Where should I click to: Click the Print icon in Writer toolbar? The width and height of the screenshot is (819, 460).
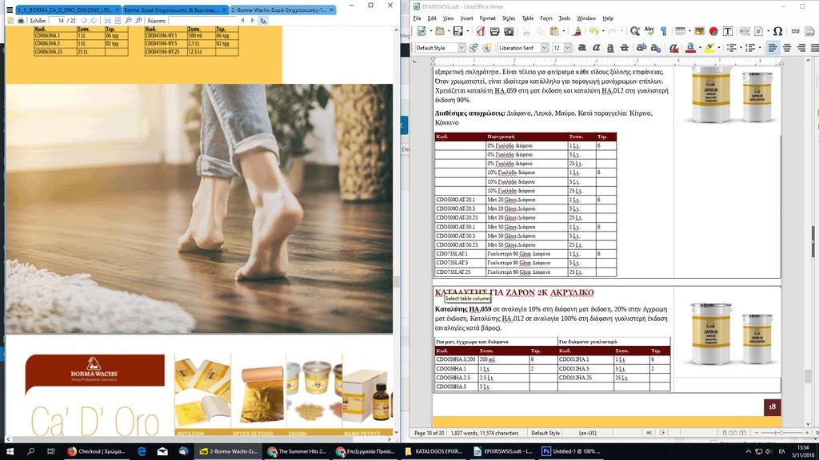click(494, 32)
